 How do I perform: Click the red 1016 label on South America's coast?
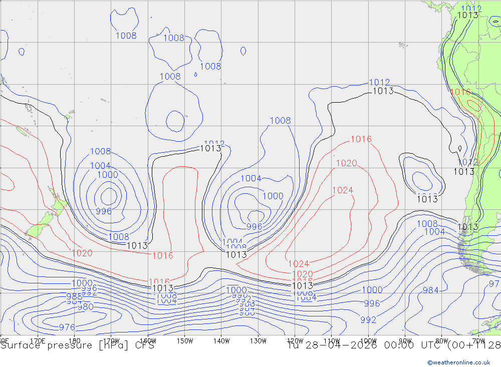460,92
